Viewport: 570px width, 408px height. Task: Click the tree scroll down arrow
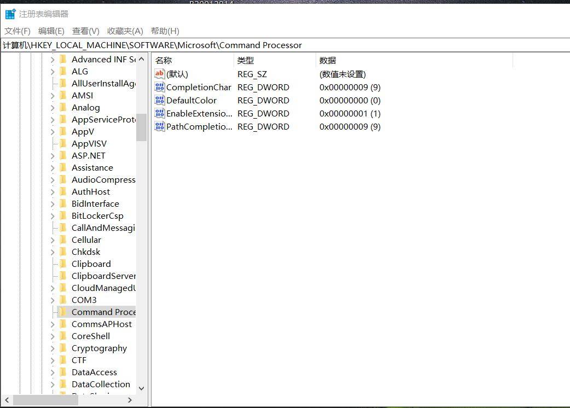pyautogui.click(x=142, y=388)
